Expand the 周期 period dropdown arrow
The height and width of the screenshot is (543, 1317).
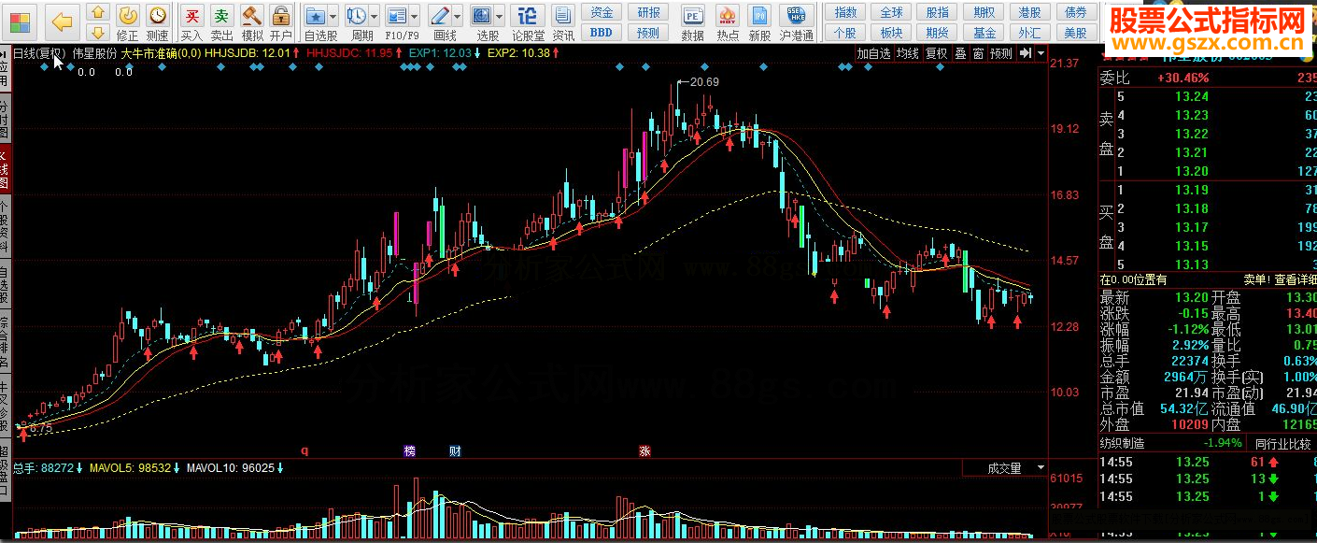tap(374, 17)
